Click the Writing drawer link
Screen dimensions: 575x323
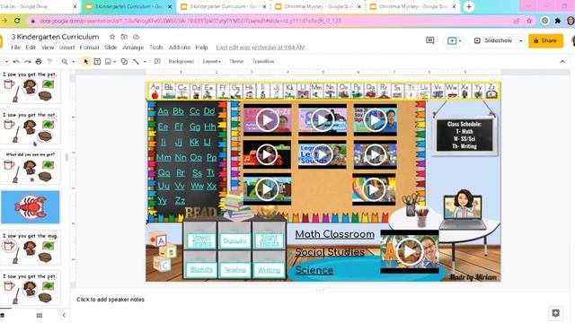coord(269,270)
